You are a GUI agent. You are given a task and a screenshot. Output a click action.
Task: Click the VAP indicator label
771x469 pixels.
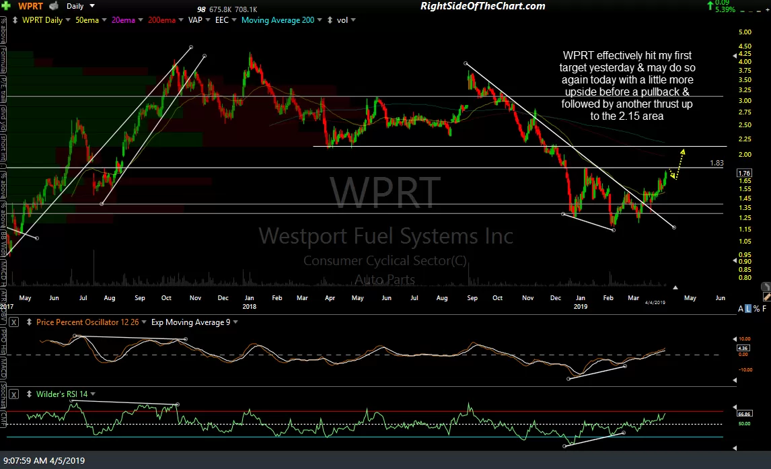[x=195, y=20]
